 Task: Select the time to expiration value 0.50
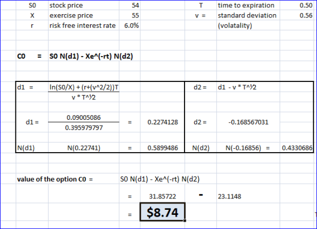click(x=306, y=5)
